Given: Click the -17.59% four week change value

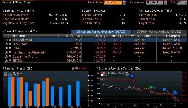Looking at the screenshot, I should point(100,40).
